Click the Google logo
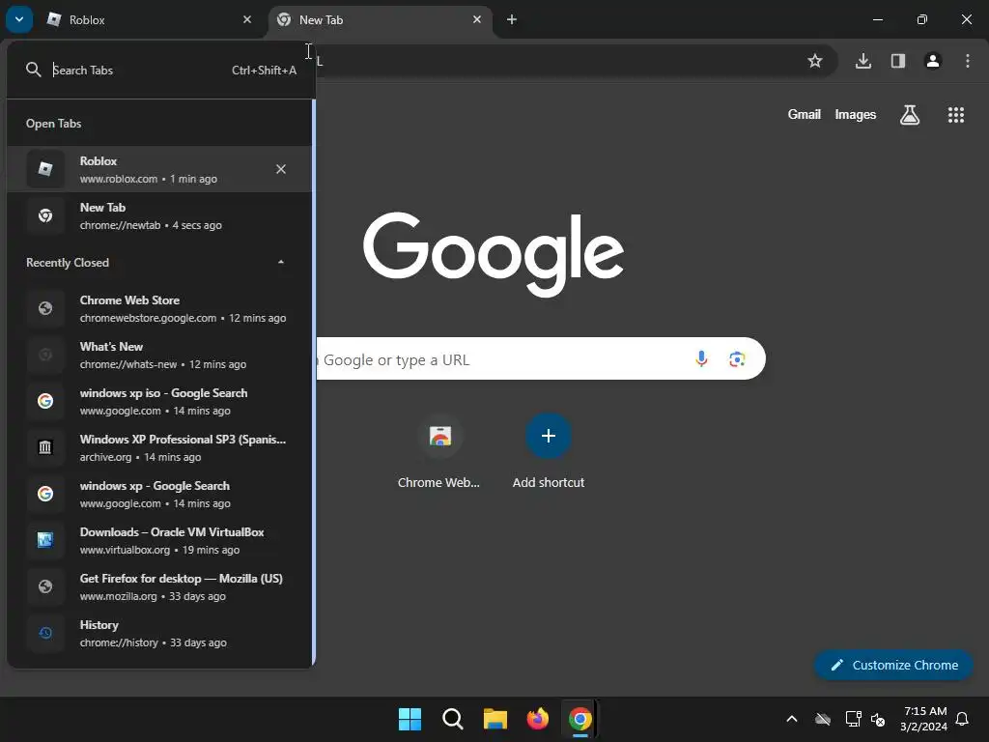The width and height of the screenshot is (989, 742). click(494, 254)
